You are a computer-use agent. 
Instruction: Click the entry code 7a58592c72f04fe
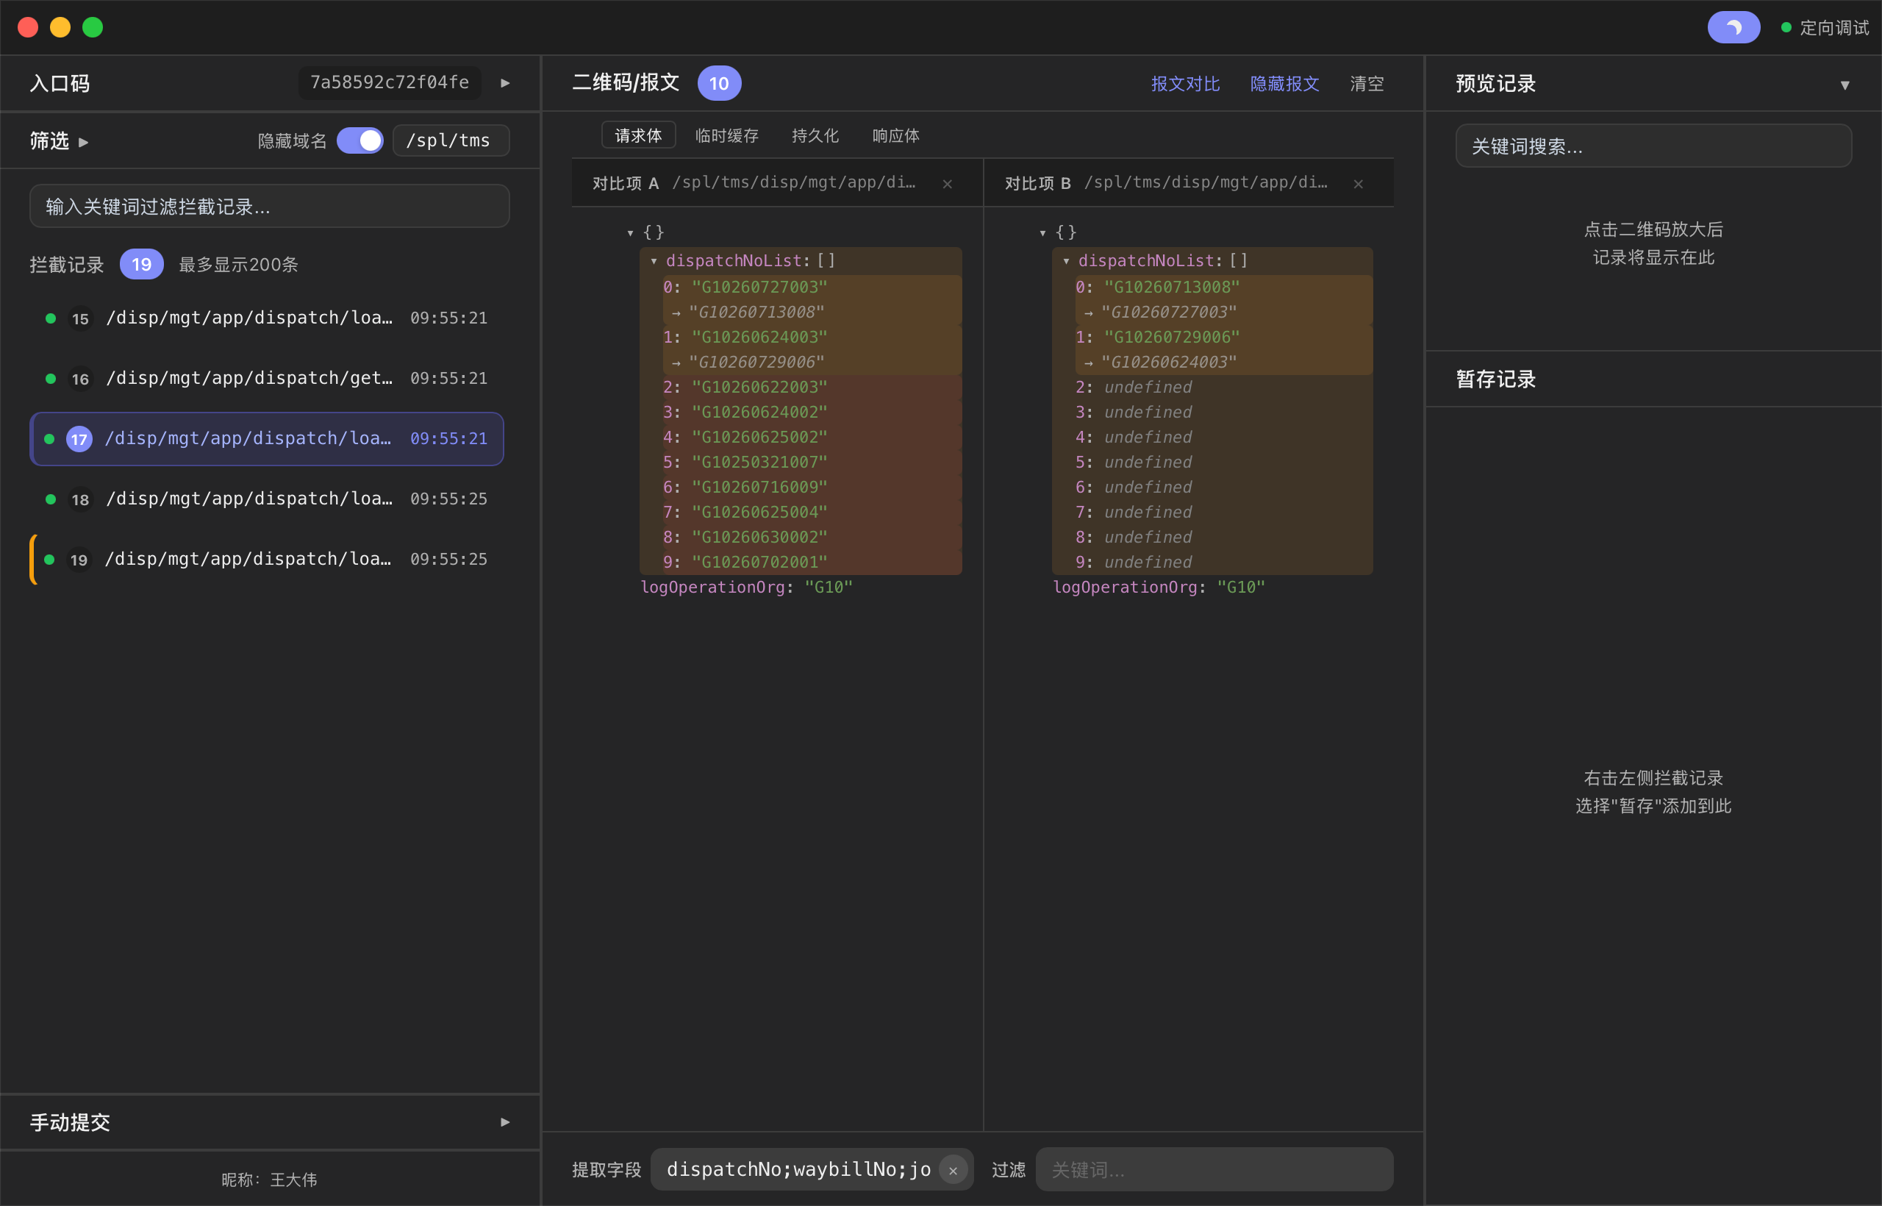click(390, 82)
